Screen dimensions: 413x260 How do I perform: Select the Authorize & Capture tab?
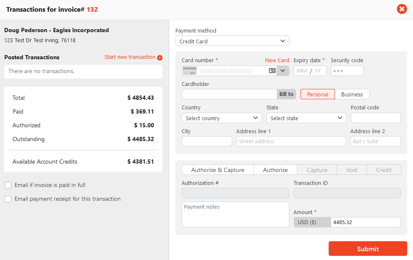(218, 170)
